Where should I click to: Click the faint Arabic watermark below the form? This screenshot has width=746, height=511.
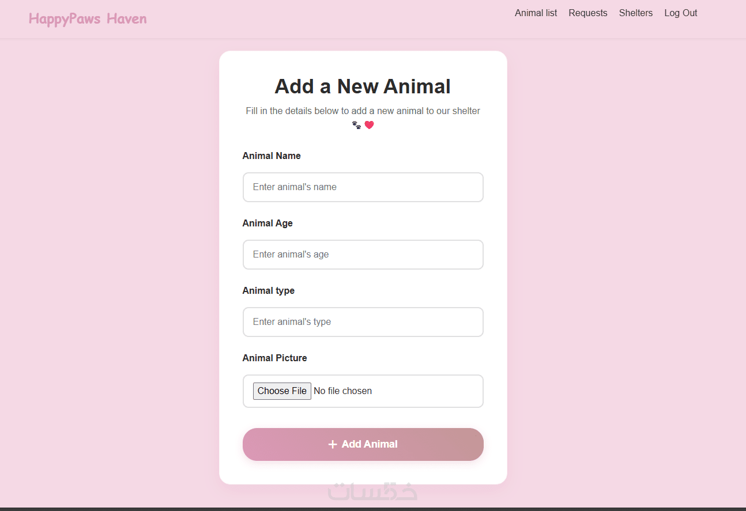[x=372, y=491]
